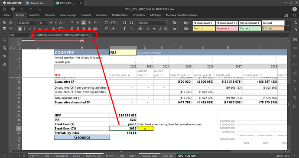Open the Segoe UI font name dropdown

click(28, 23)
